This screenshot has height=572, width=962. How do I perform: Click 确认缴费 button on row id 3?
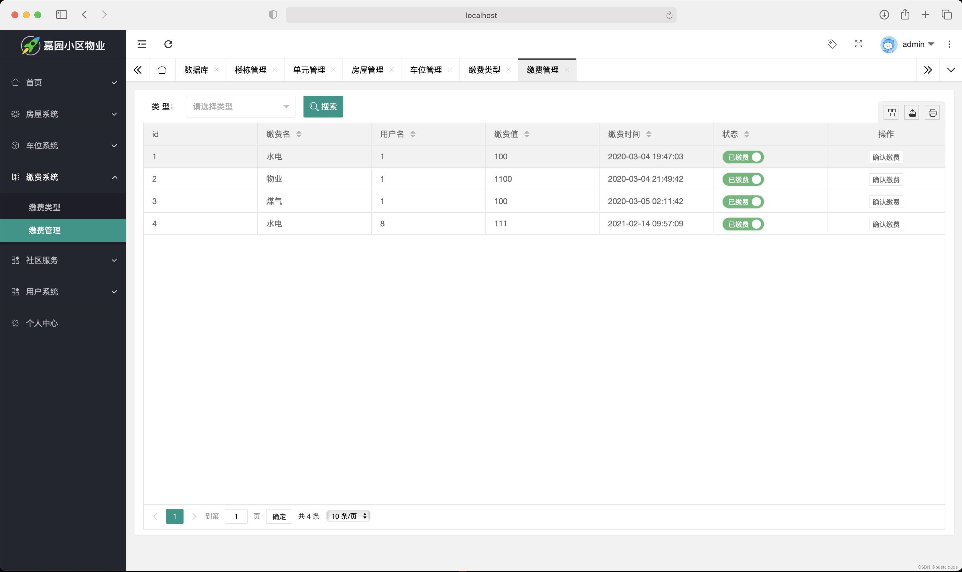(x=886, y=201)
